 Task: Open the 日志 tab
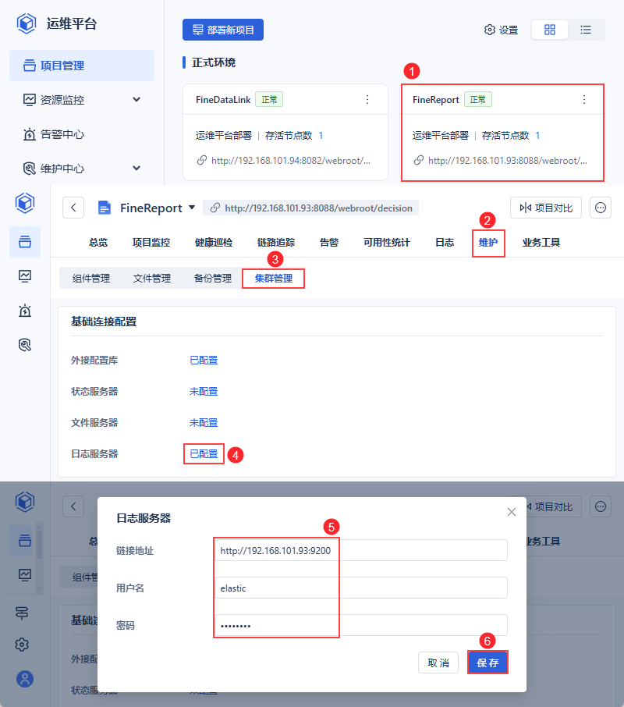coord(445,243)
